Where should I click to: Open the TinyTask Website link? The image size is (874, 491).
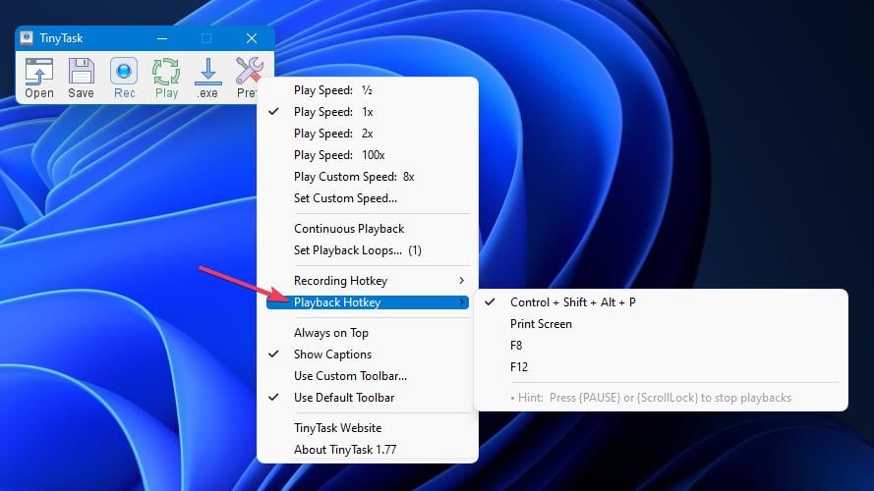tap(368, 428)
